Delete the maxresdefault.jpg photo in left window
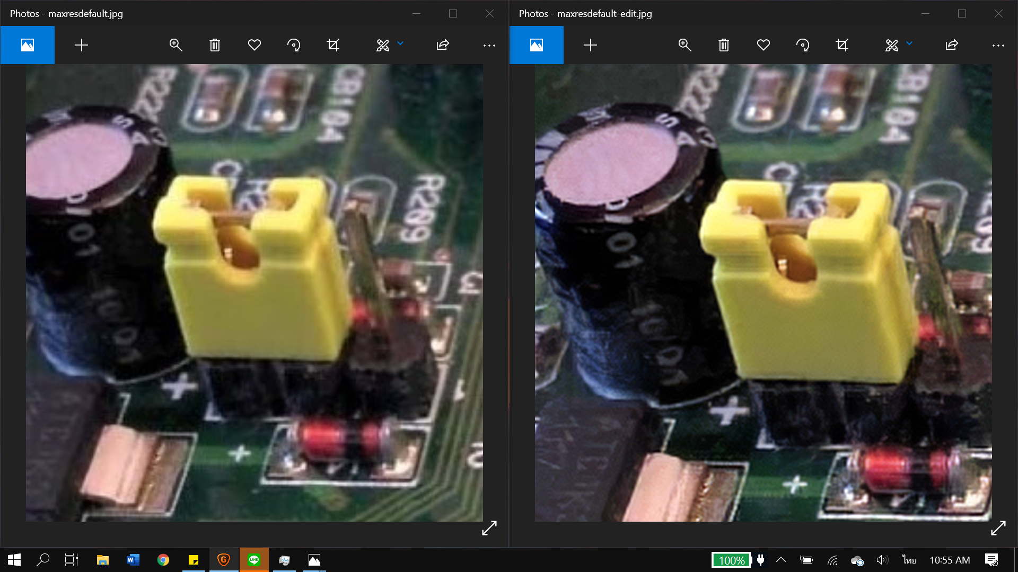Screen dimensions: 1018x572 [215, 45]
